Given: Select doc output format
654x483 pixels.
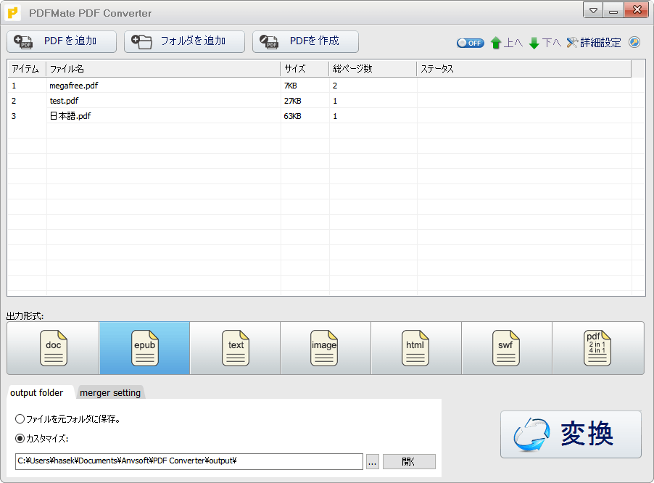Looking at the screenshot, I should click(x=53, y=348).
